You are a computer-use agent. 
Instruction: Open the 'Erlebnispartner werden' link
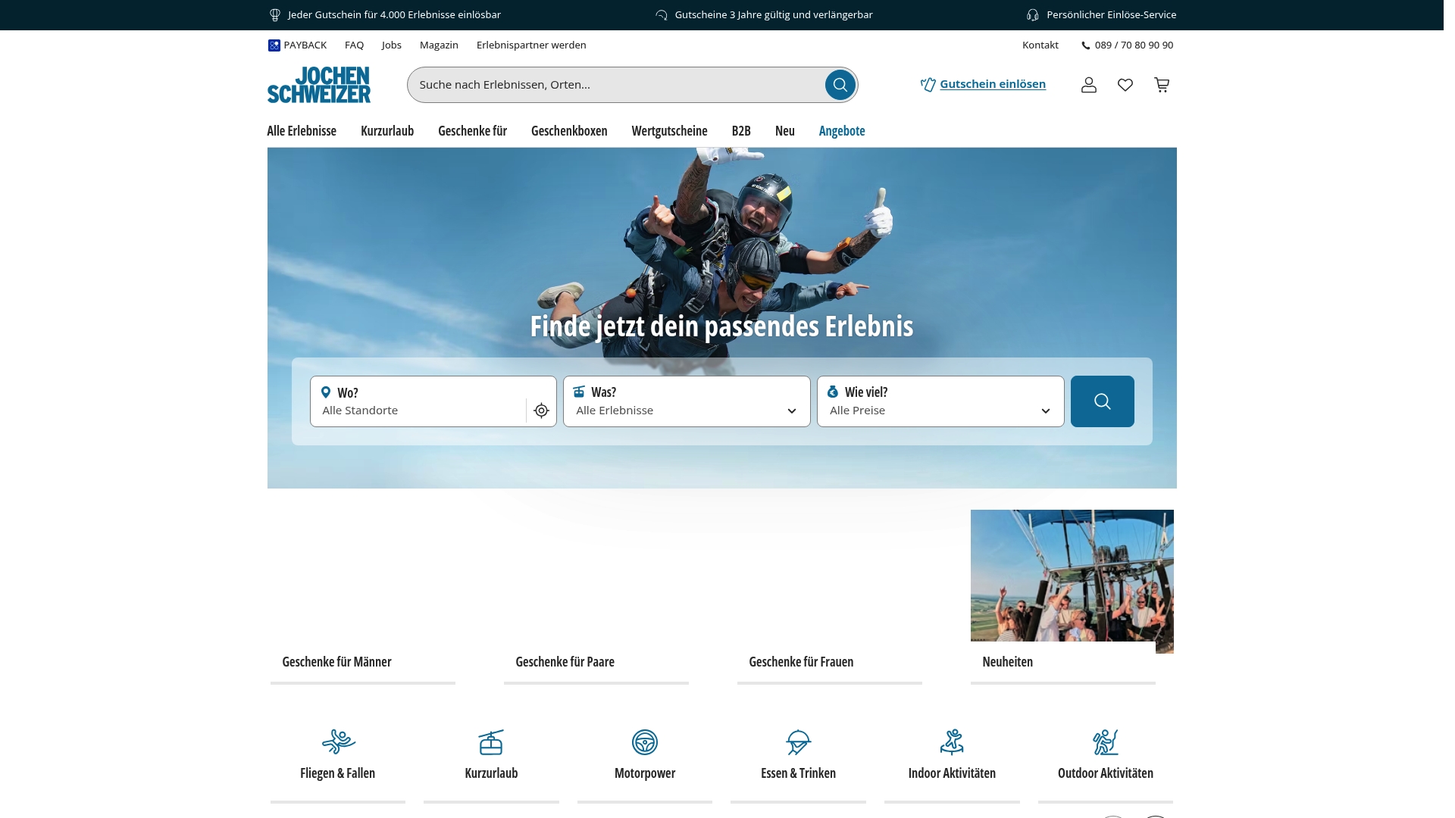coord(530,45)
